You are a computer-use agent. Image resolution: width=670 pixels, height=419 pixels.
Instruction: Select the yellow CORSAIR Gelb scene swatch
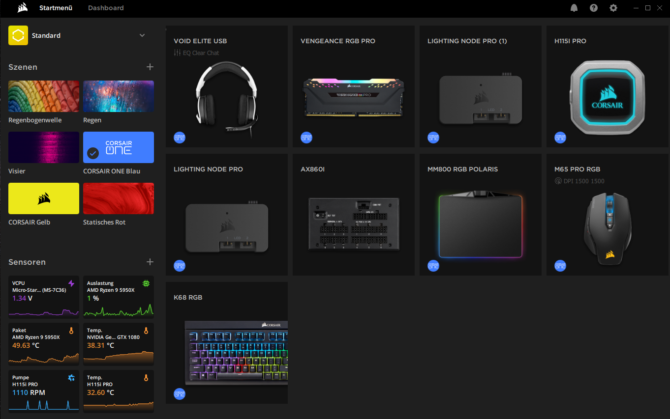tap(43, 198)
